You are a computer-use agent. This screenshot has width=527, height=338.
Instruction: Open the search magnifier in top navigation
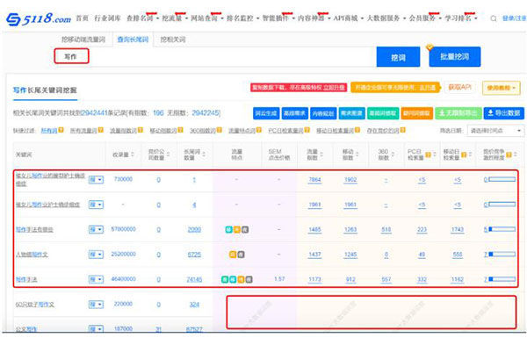[493, 18]
